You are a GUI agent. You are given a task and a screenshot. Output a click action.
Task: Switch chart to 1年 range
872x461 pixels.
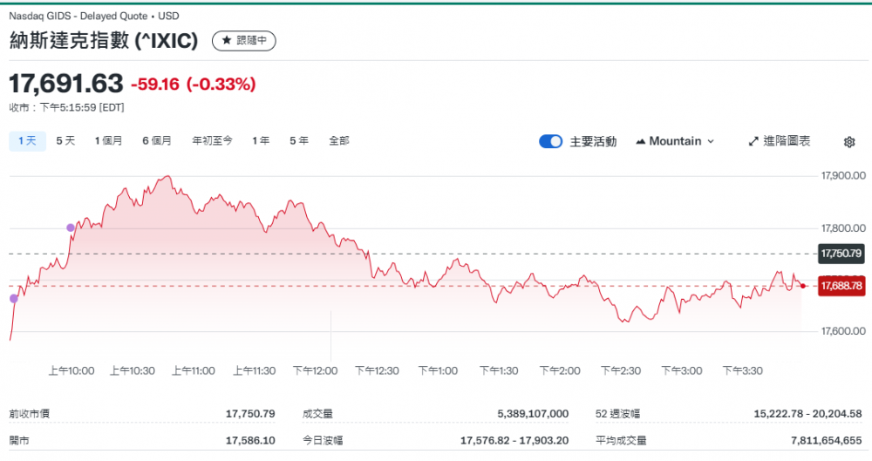pyautogui.click(x=261, y=140)
